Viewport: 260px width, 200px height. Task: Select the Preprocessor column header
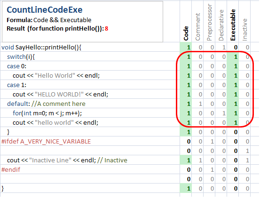209,22
